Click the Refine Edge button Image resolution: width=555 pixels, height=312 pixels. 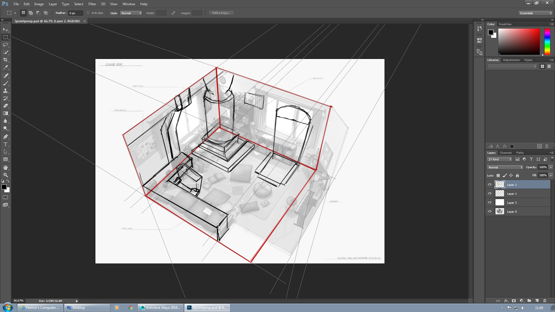221,12
